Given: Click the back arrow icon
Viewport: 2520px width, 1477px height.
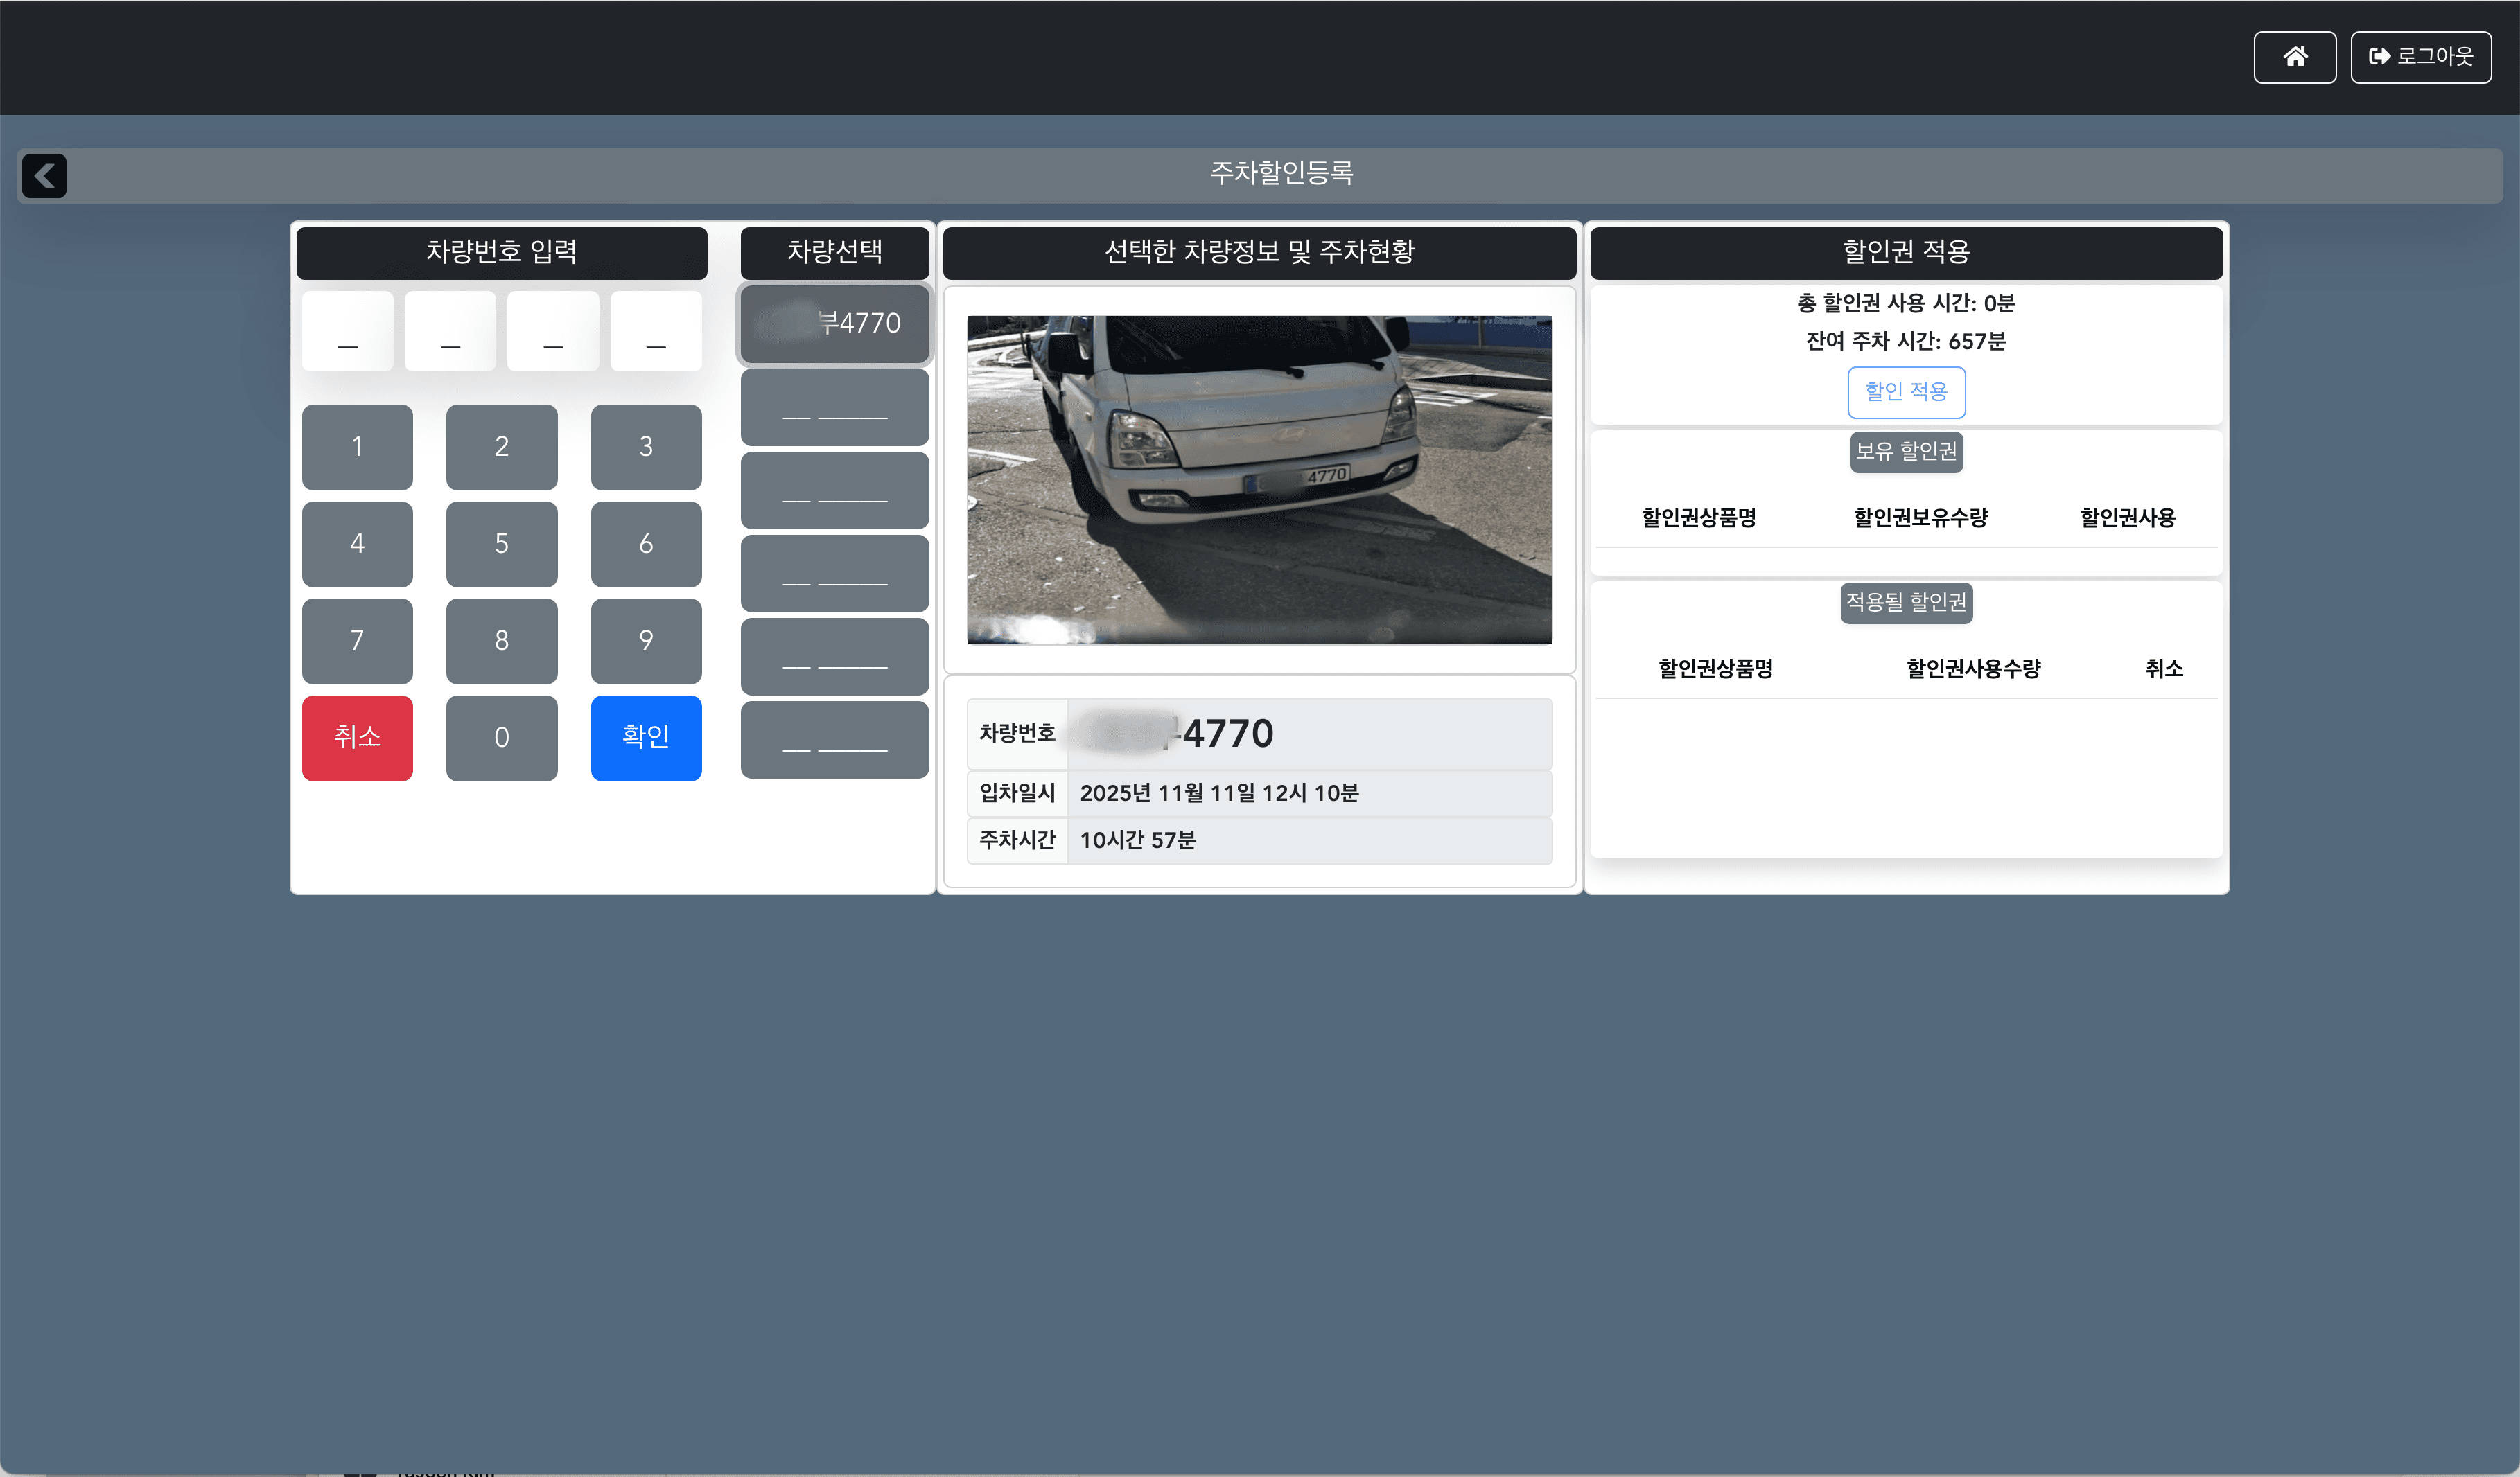Looking at the screenshot, I should 44,176.
